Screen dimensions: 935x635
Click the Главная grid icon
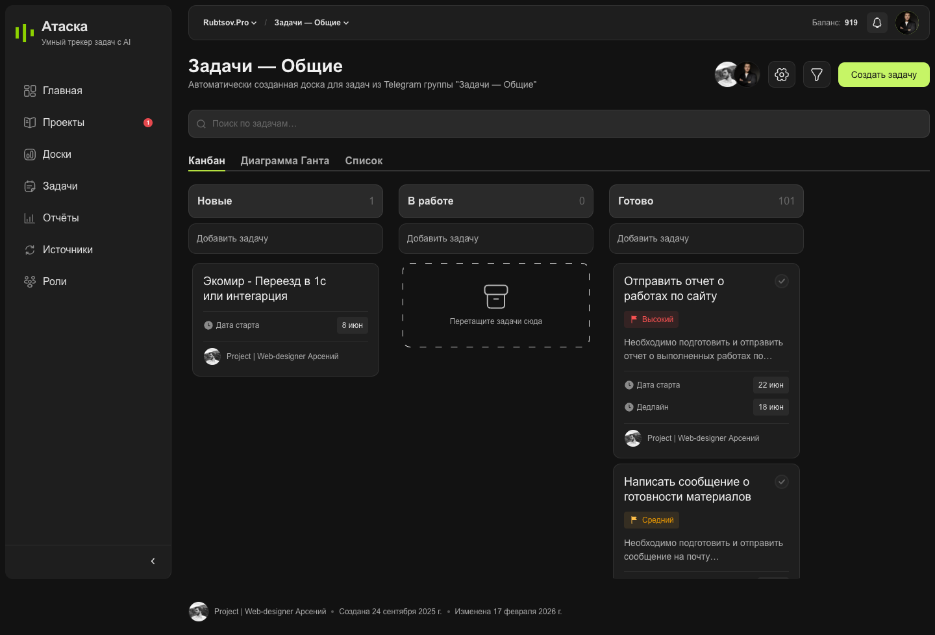point(30,91)
